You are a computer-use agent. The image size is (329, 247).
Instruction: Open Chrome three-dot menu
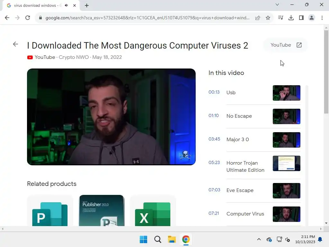(x=322, y=18)
